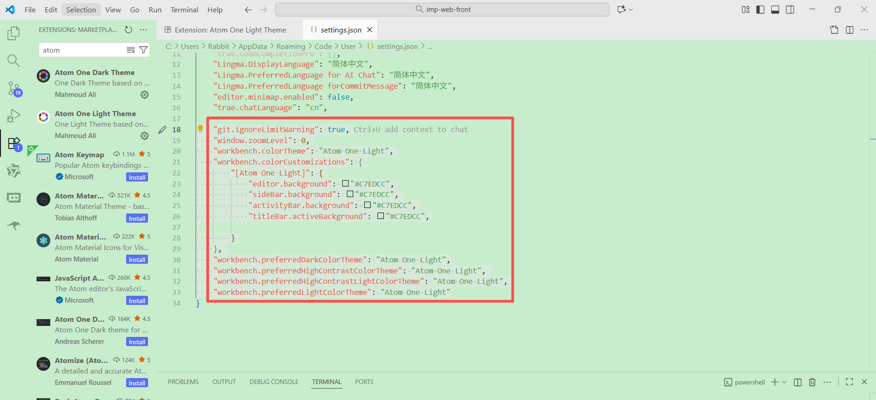Open the Explorer view in activity bar
Viewport: 876px width, 400px height.
pyautogui.click(x=14, y=33)
